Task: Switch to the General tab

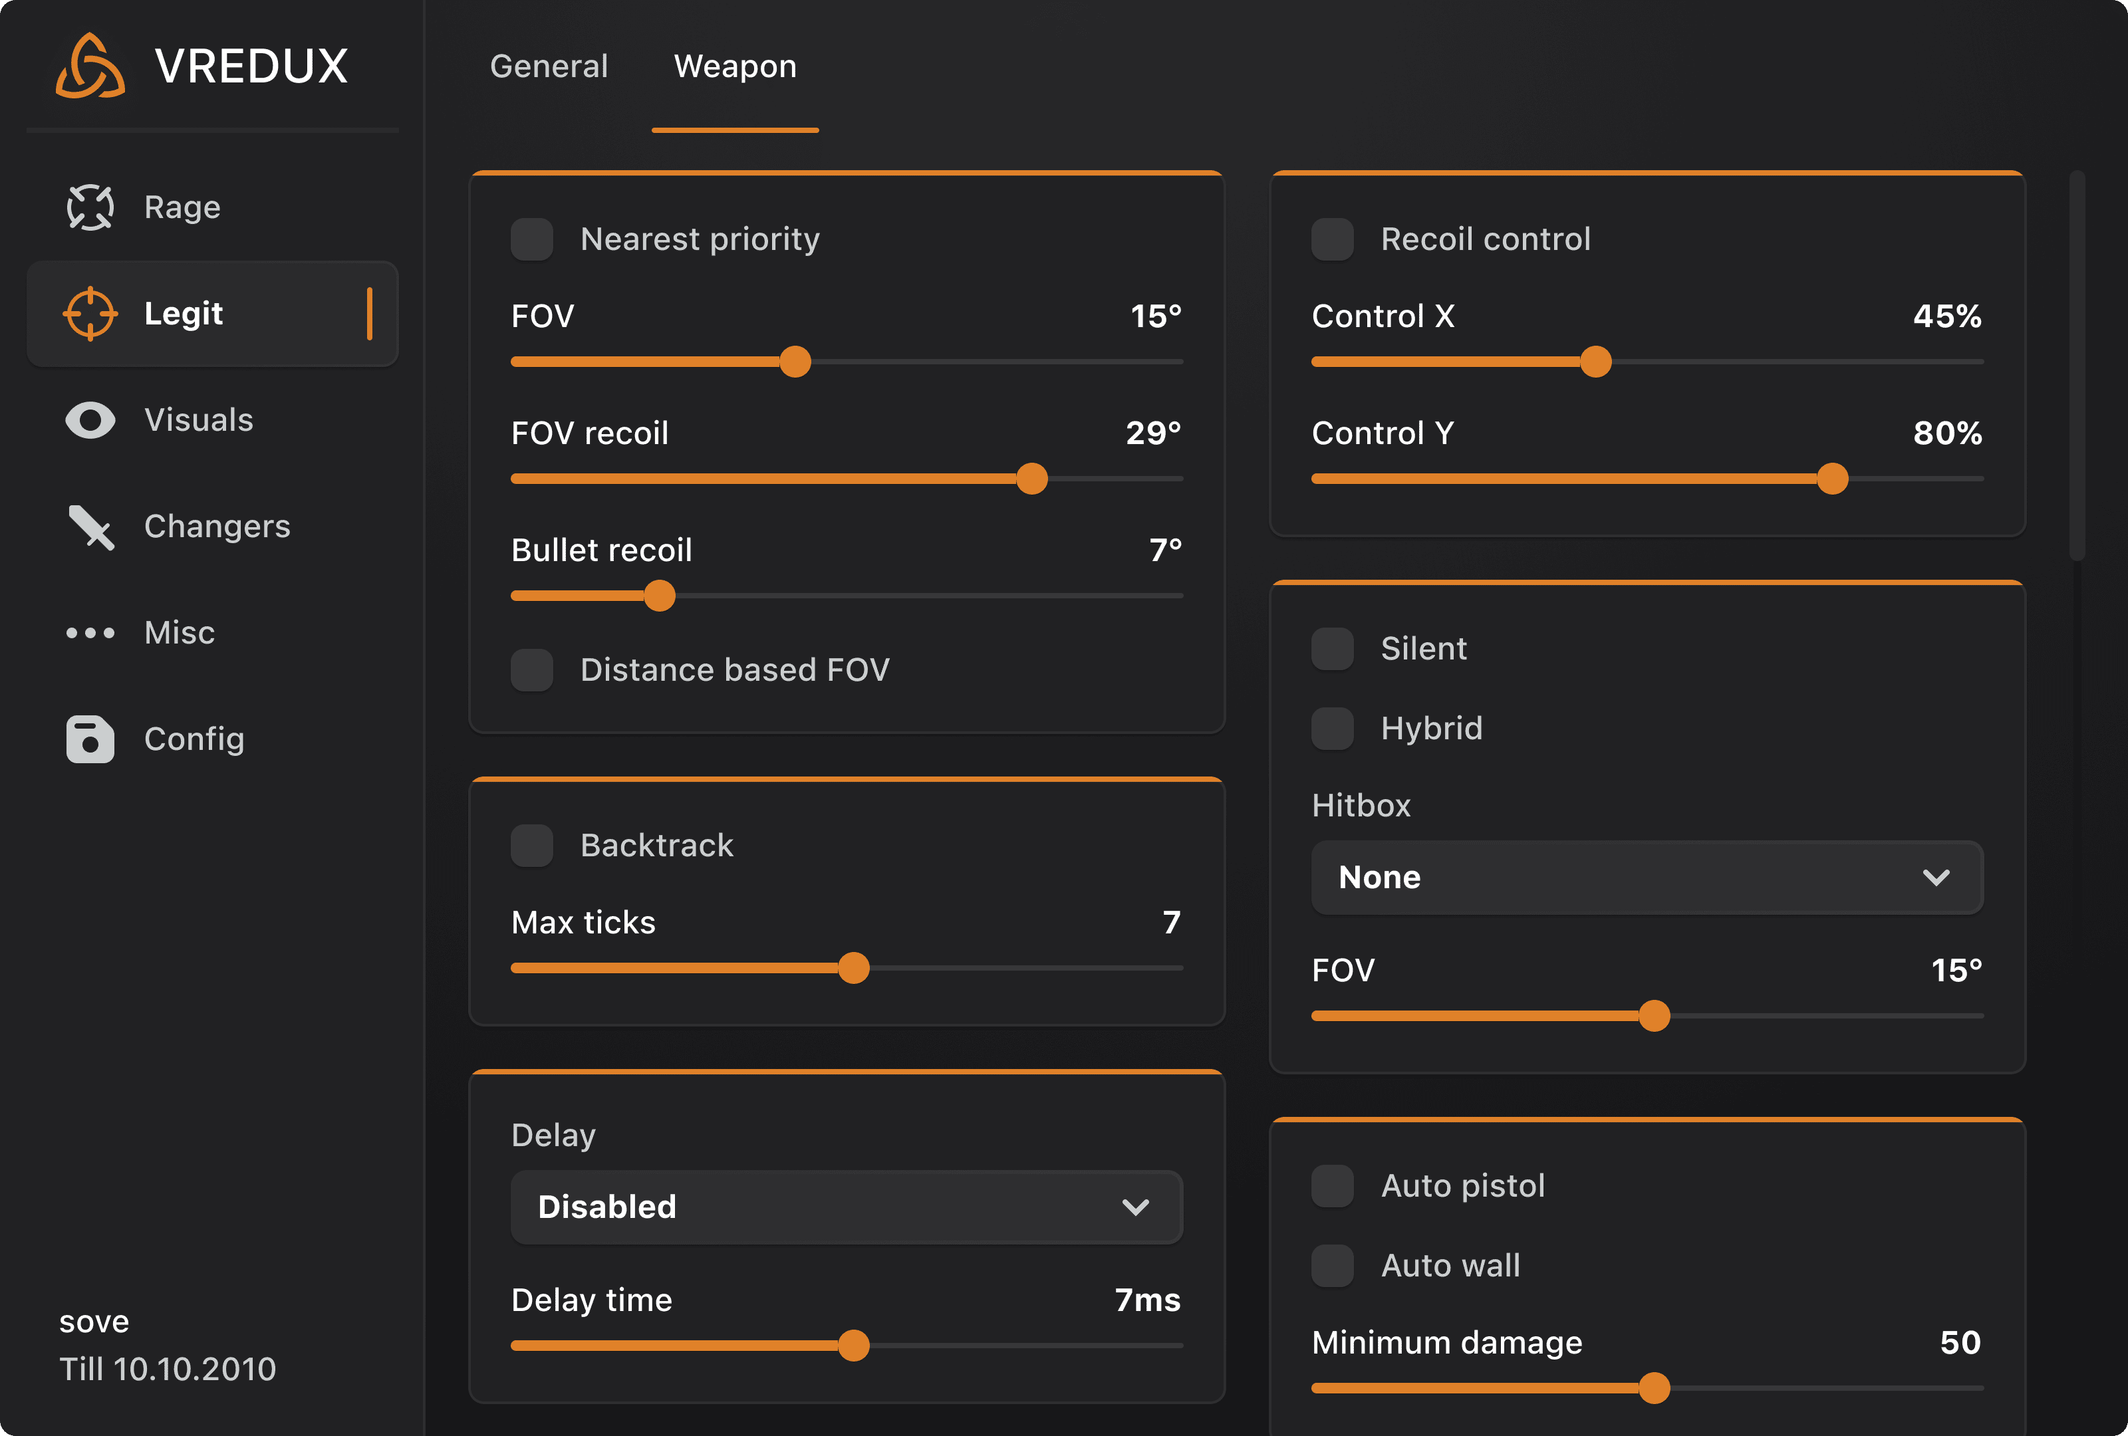Action: click(549, 66)
